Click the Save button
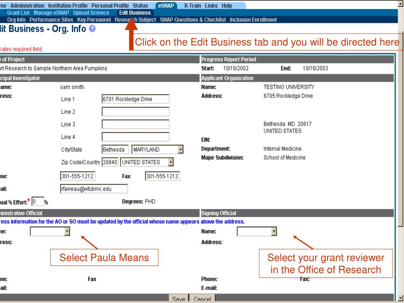 tap(179, 299)
